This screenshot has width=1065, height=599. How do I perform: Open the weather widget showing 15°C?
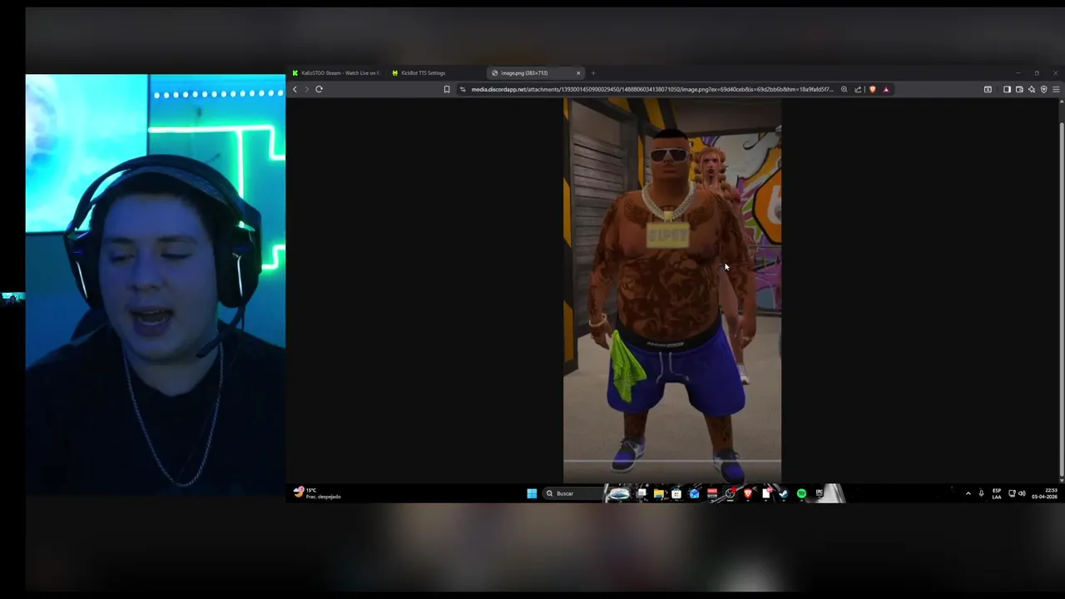pos(317,493)
